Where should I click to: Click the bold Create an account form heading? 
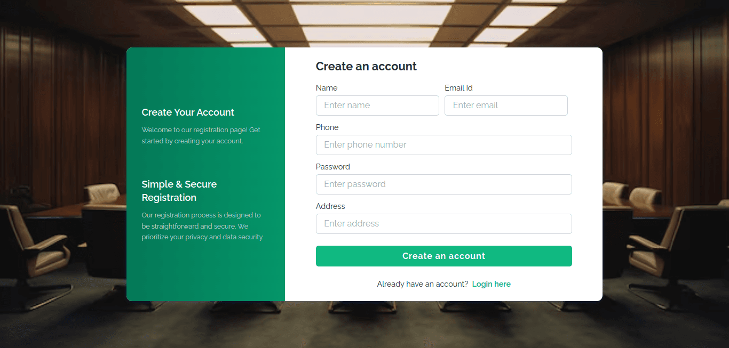[x=366, y=67]
